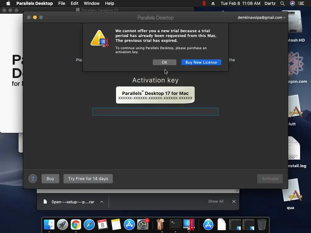Click Show All in the downloads bar
The width and height of the screenshot is (311, 233).
click(x=216, y=201)
